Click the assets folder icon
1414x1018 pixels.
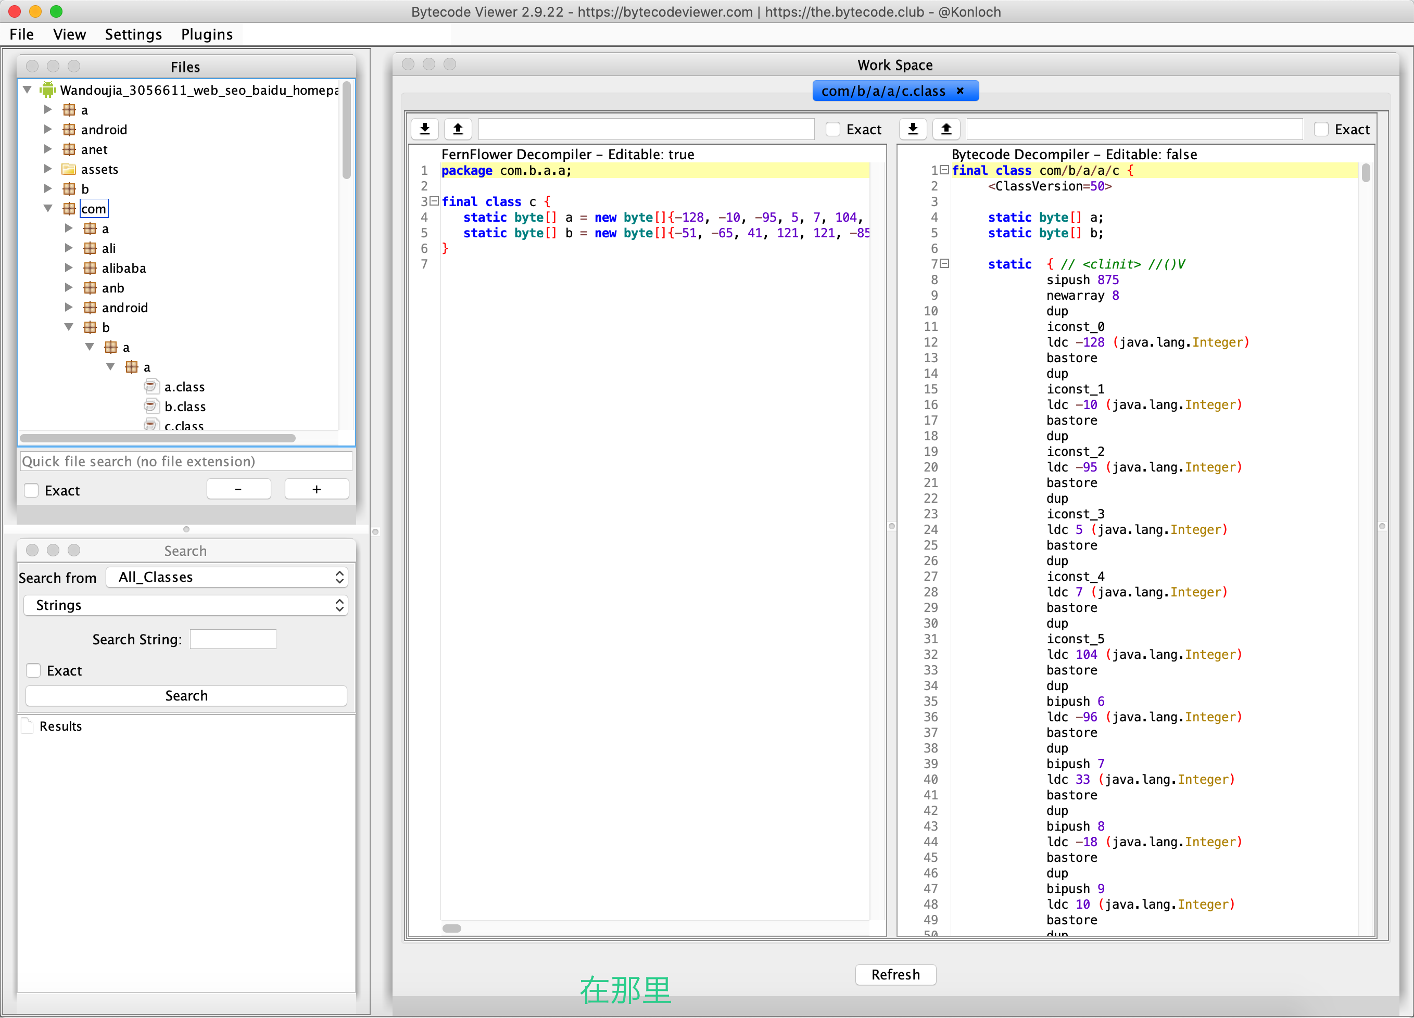click(x=69, y=169)
